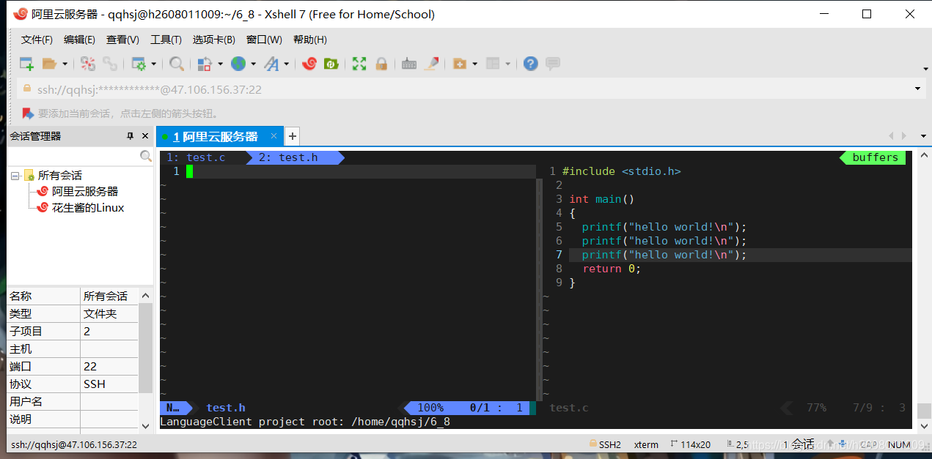Open the 选项卡(B) menu
Viewport: 932px width, 459px height.
[x=214, y=40]
